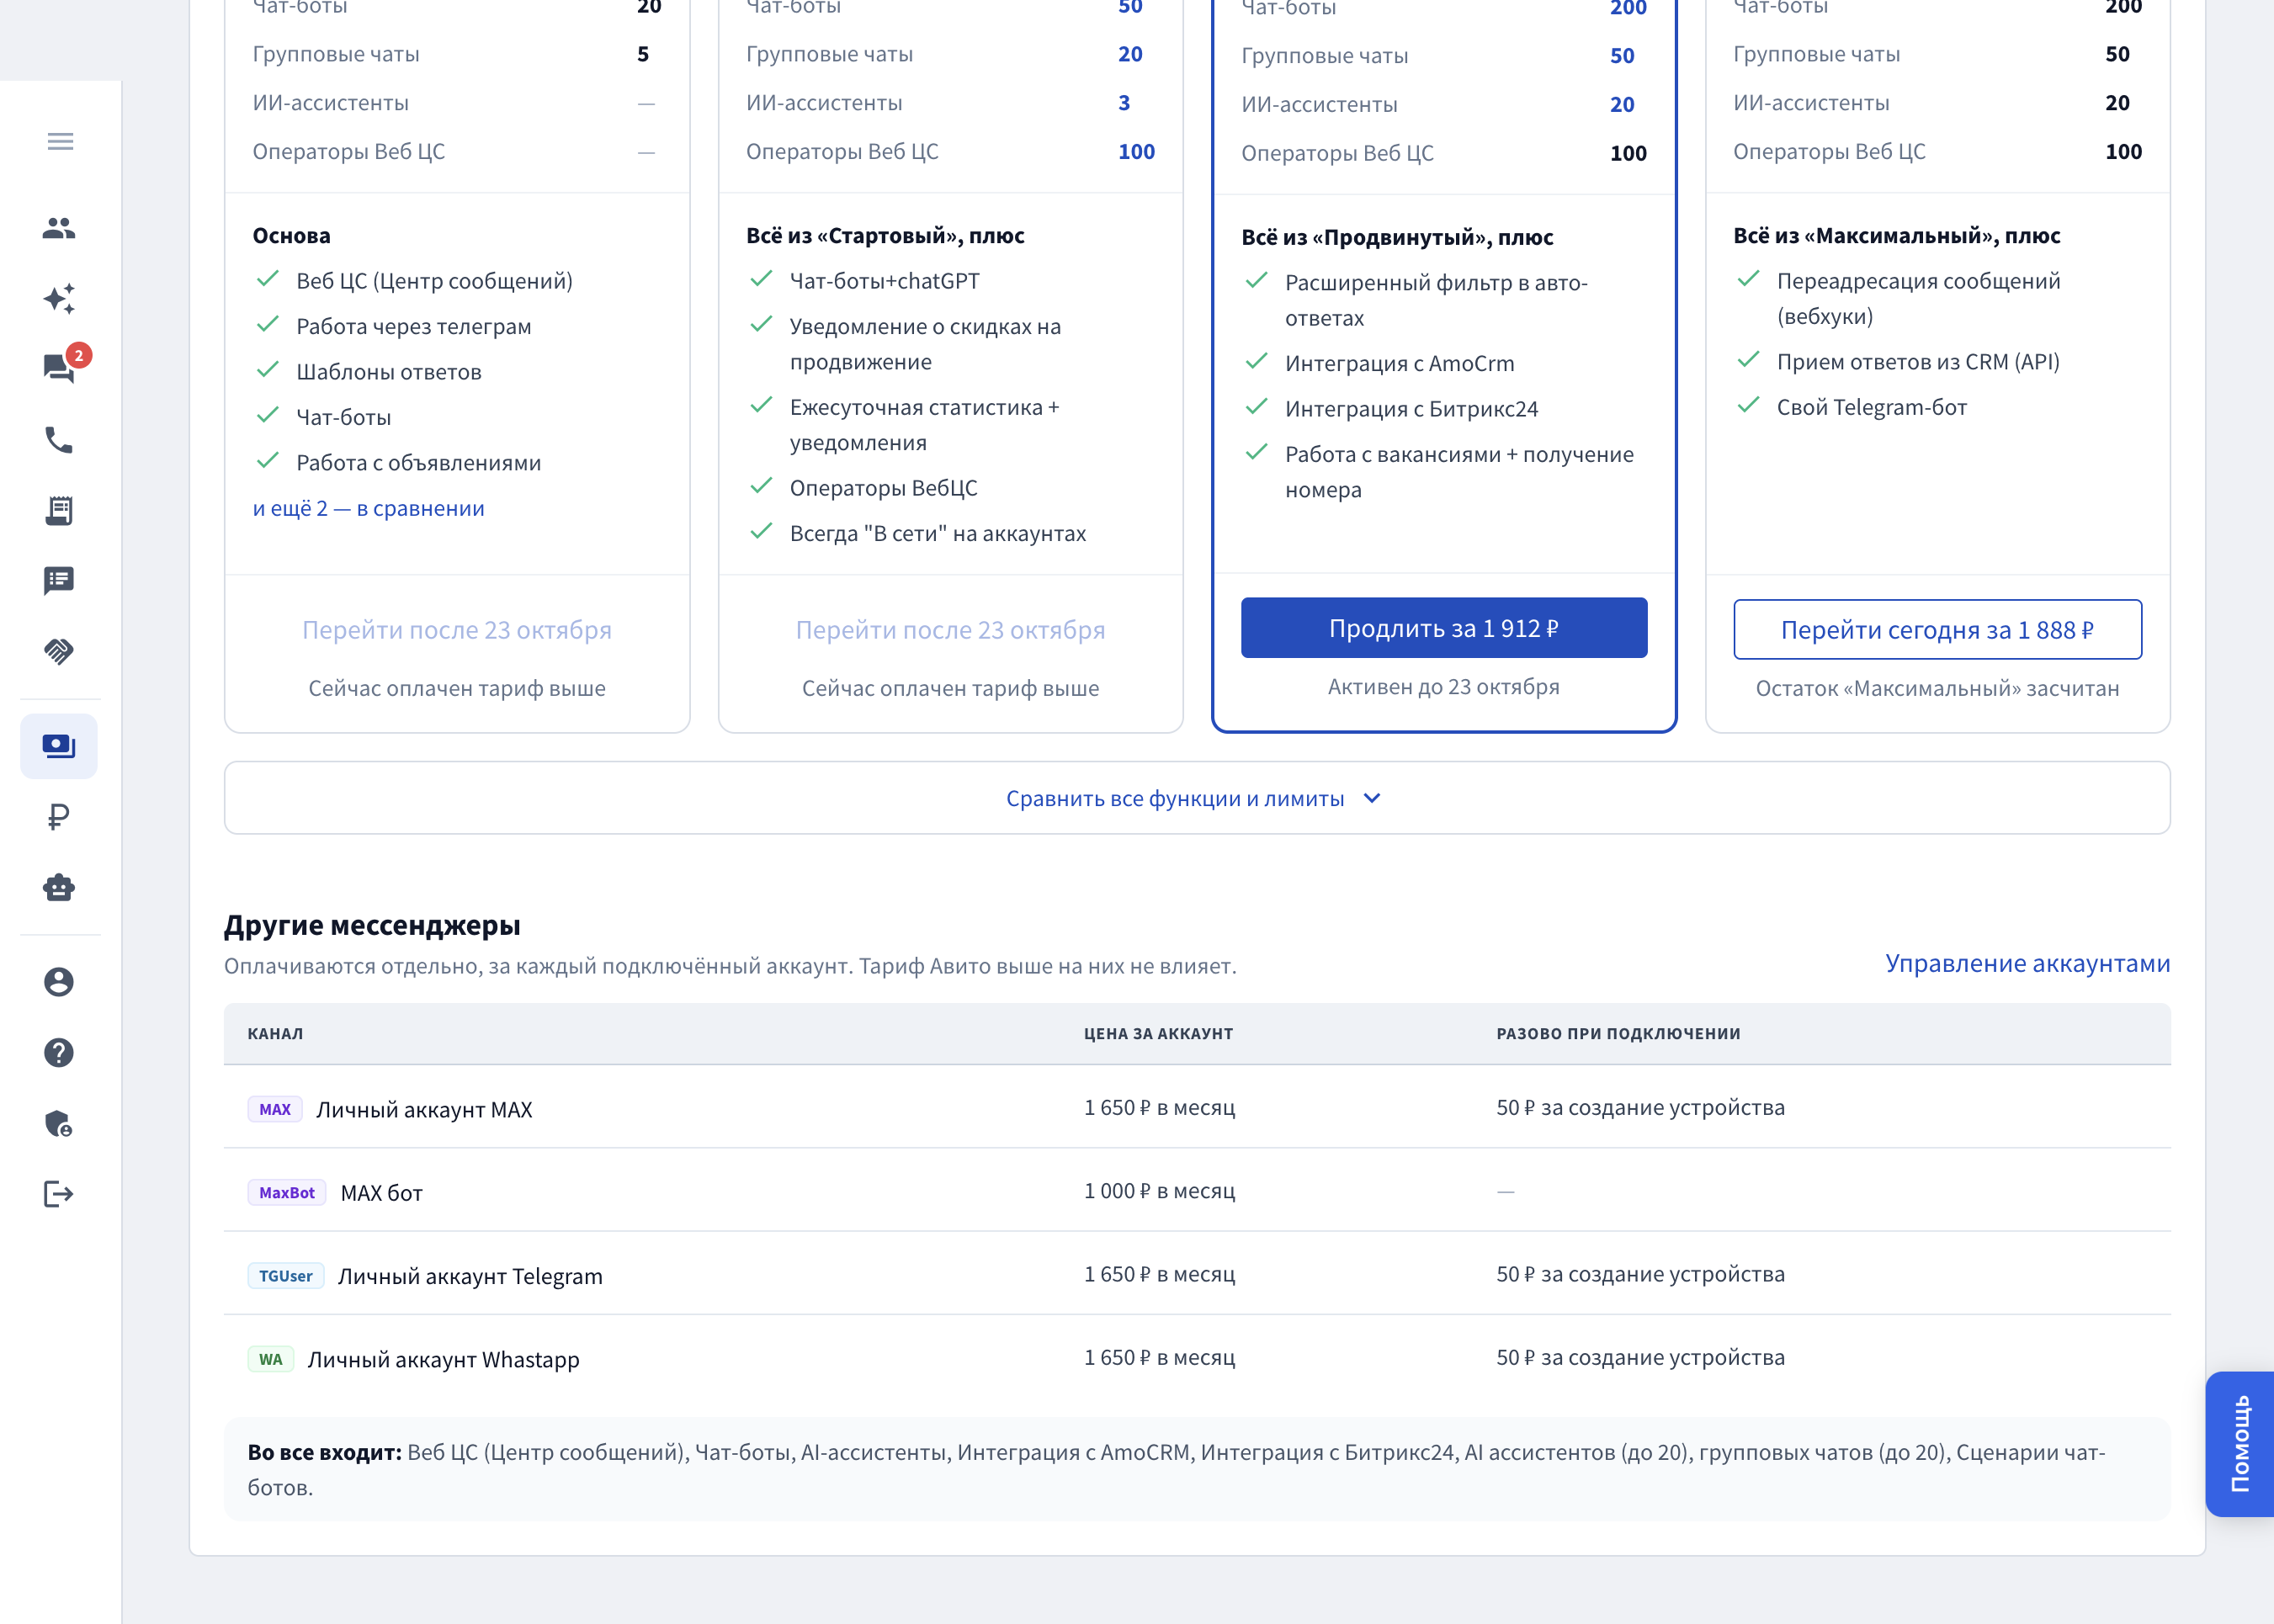Click 'Работа через телеграм' feature item

[x=414, y=326]
